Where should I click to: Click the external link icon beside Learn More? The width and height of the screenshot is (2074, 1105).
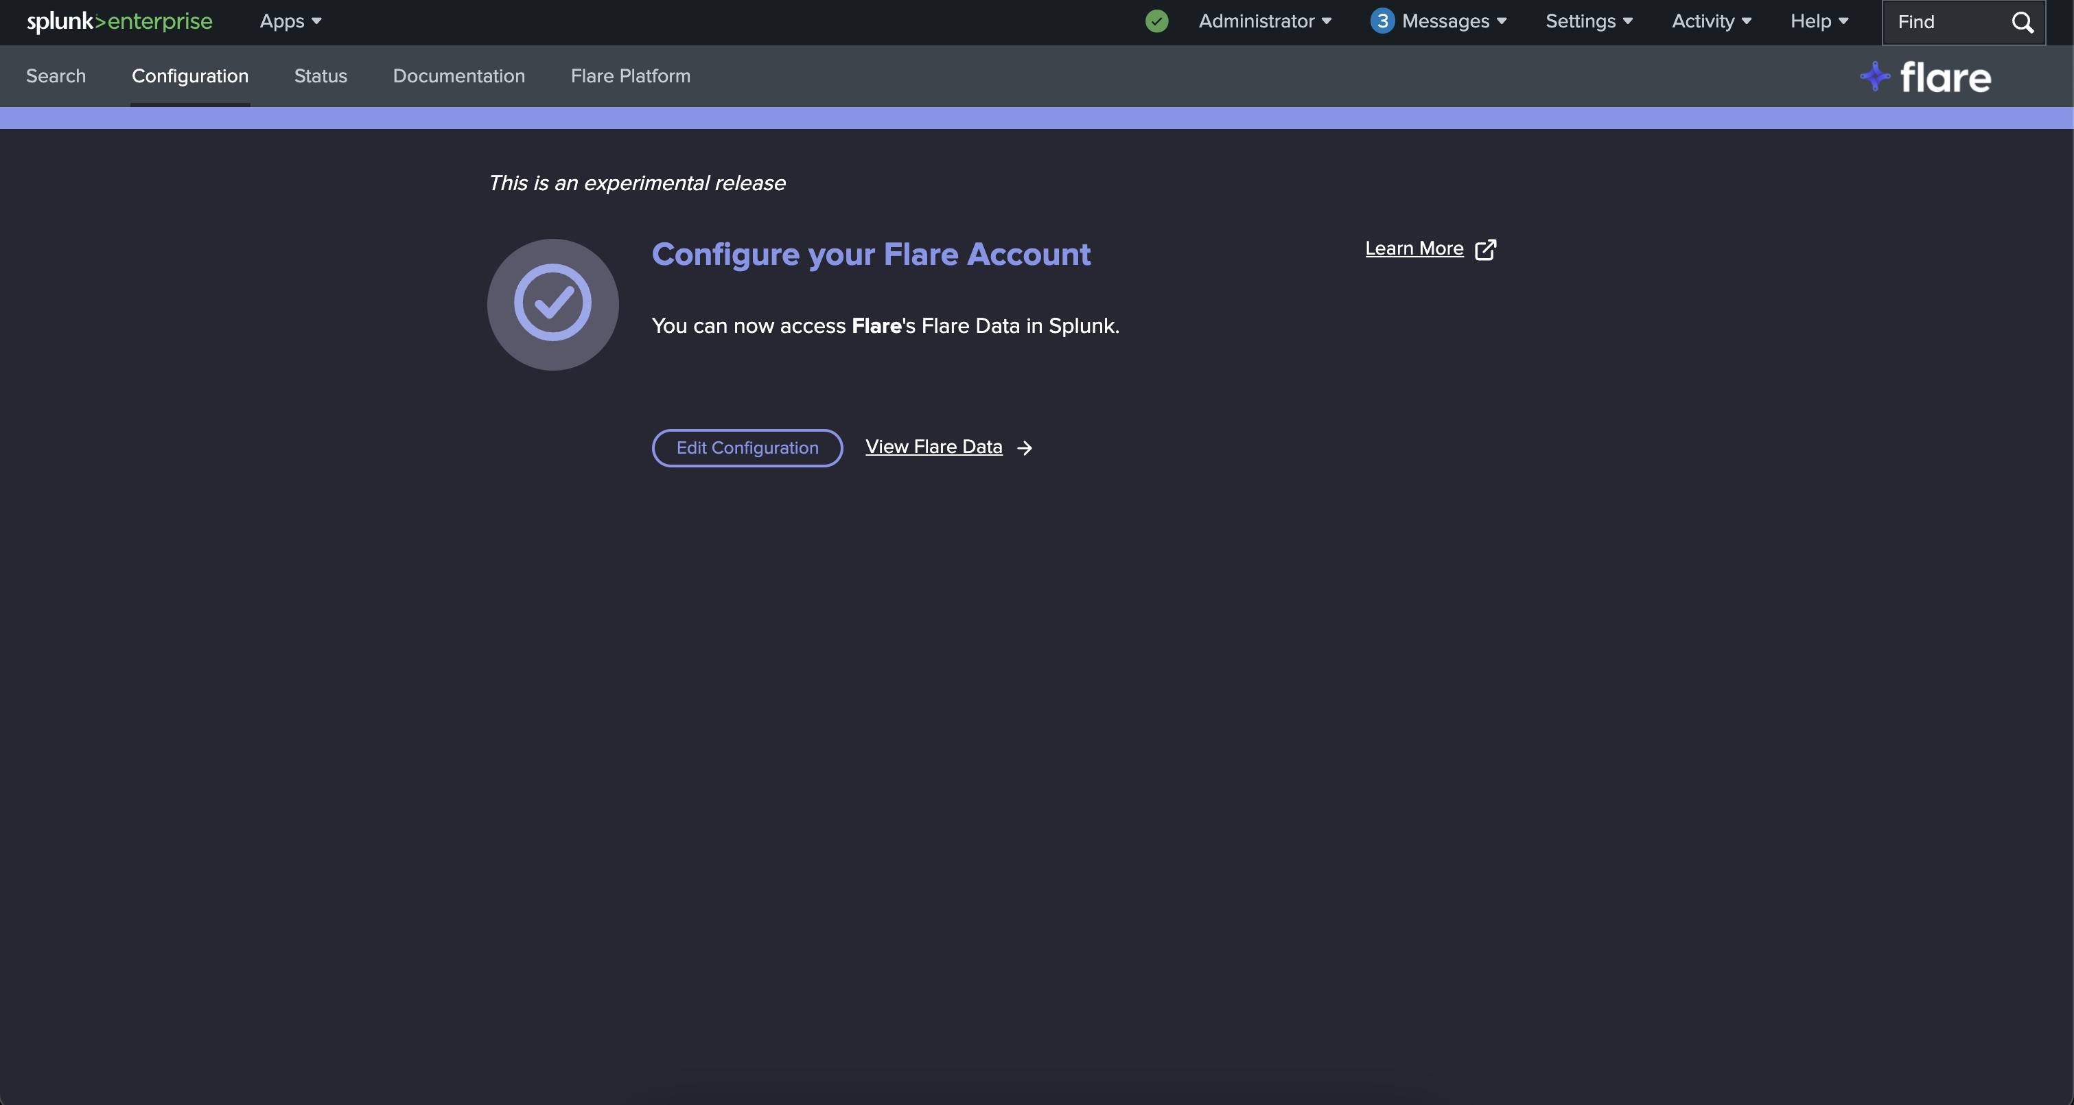[x=1485, y=250]
